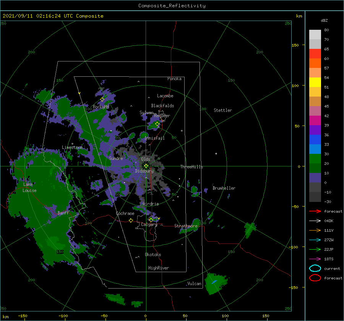Viewport: 344px width, 321px height.
Task: Click the yellow diamond marker near RockyMH
Action: point(102,100)
